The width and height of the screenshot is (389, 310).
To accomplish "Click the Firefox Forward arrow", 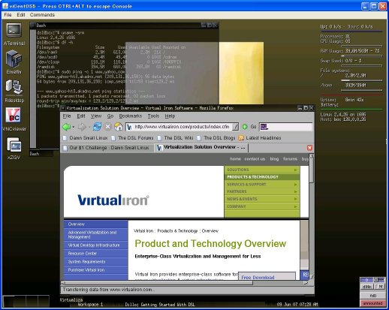I will click(82, 127).
